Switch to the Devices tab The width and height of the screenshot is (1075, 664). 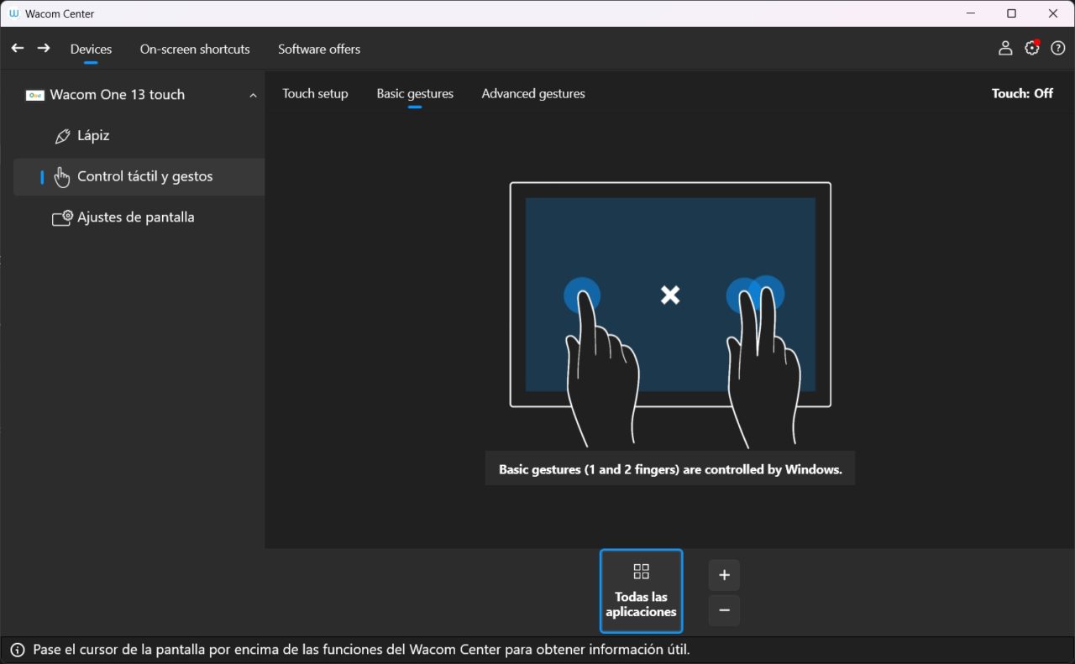[x=91, y=49]
